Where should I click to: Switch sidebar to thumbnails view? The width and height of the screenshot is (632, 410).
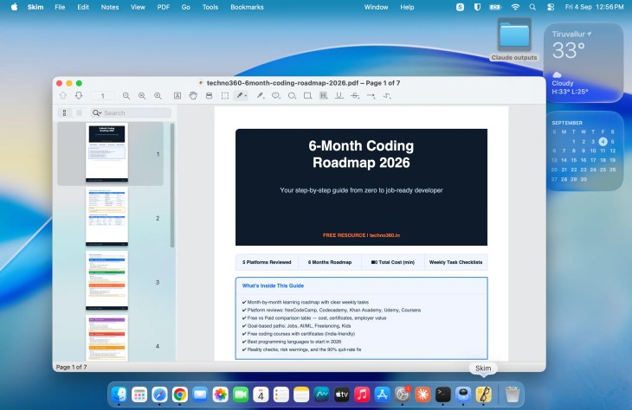coord(64,113)
